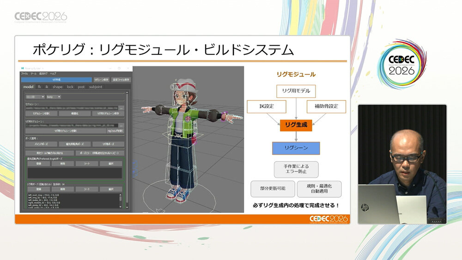
Task: Open the 追加タブ menu
Action: [43, 74]
